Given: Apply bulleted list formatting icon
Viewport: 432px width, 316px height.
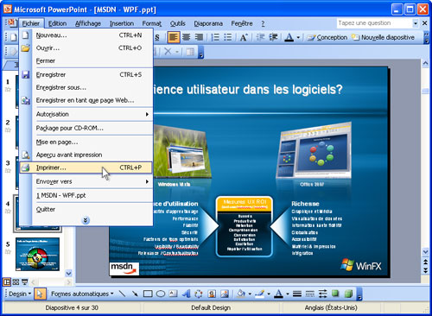Looking at the screenshot, I should [228, 37].
